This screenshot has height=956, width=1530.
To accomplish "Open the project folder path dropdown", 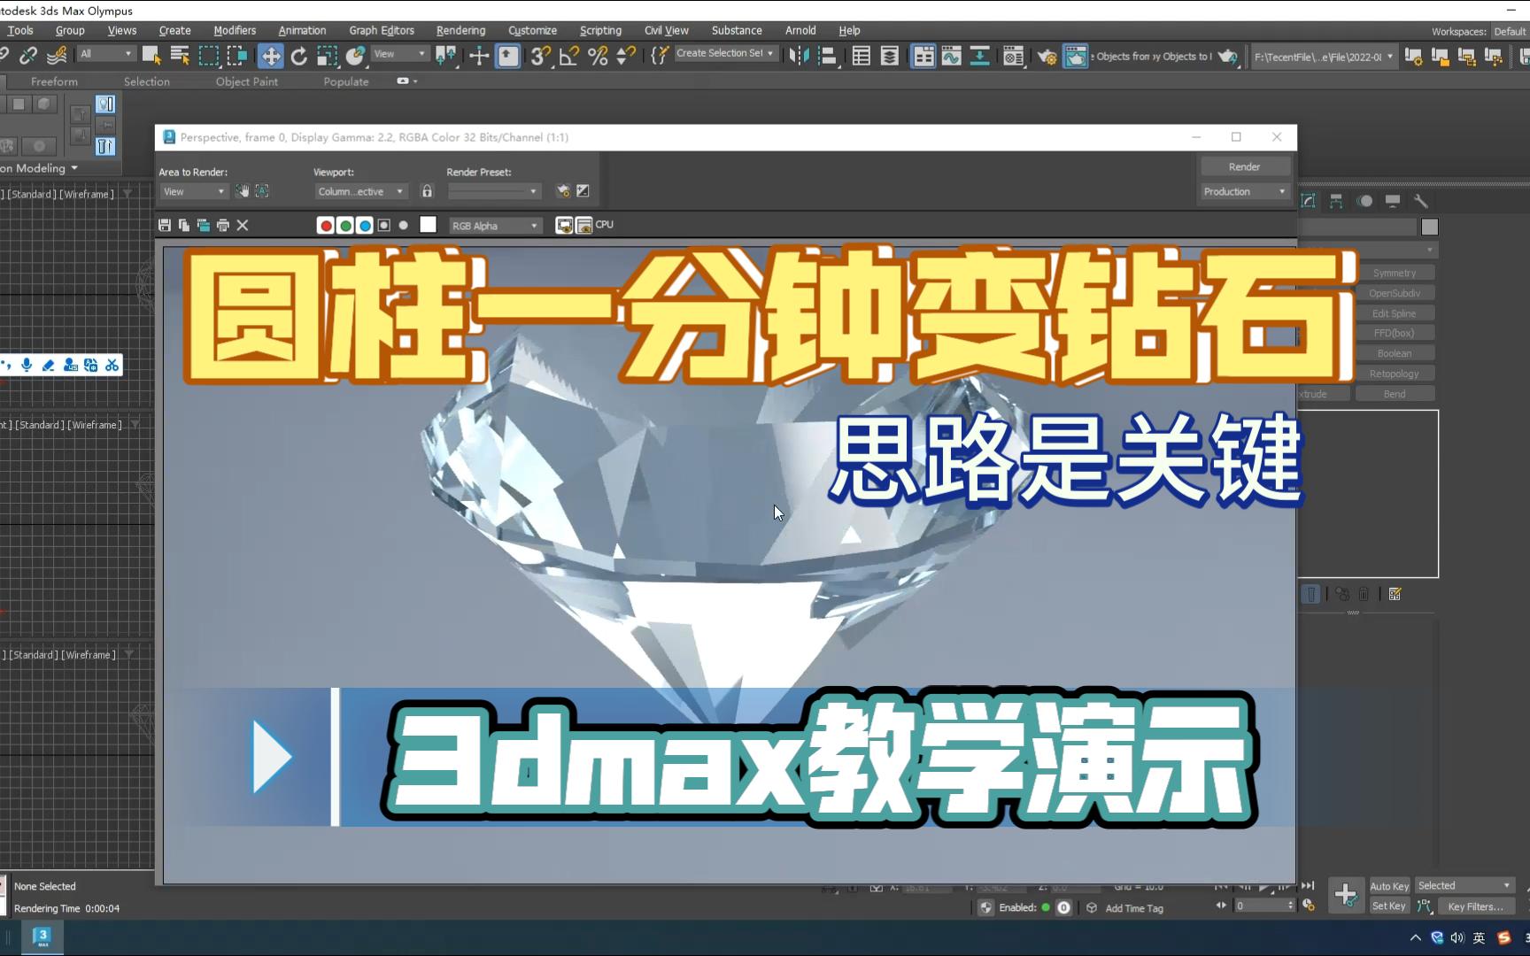I will point(1324,57).
